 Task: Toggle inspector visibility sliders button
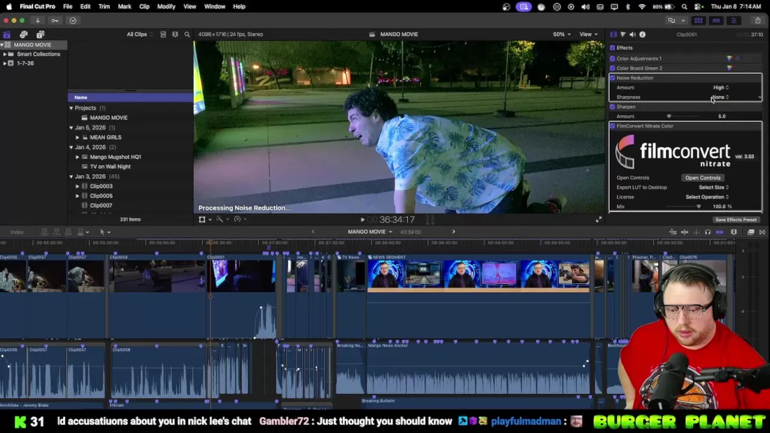click(733, 20)
